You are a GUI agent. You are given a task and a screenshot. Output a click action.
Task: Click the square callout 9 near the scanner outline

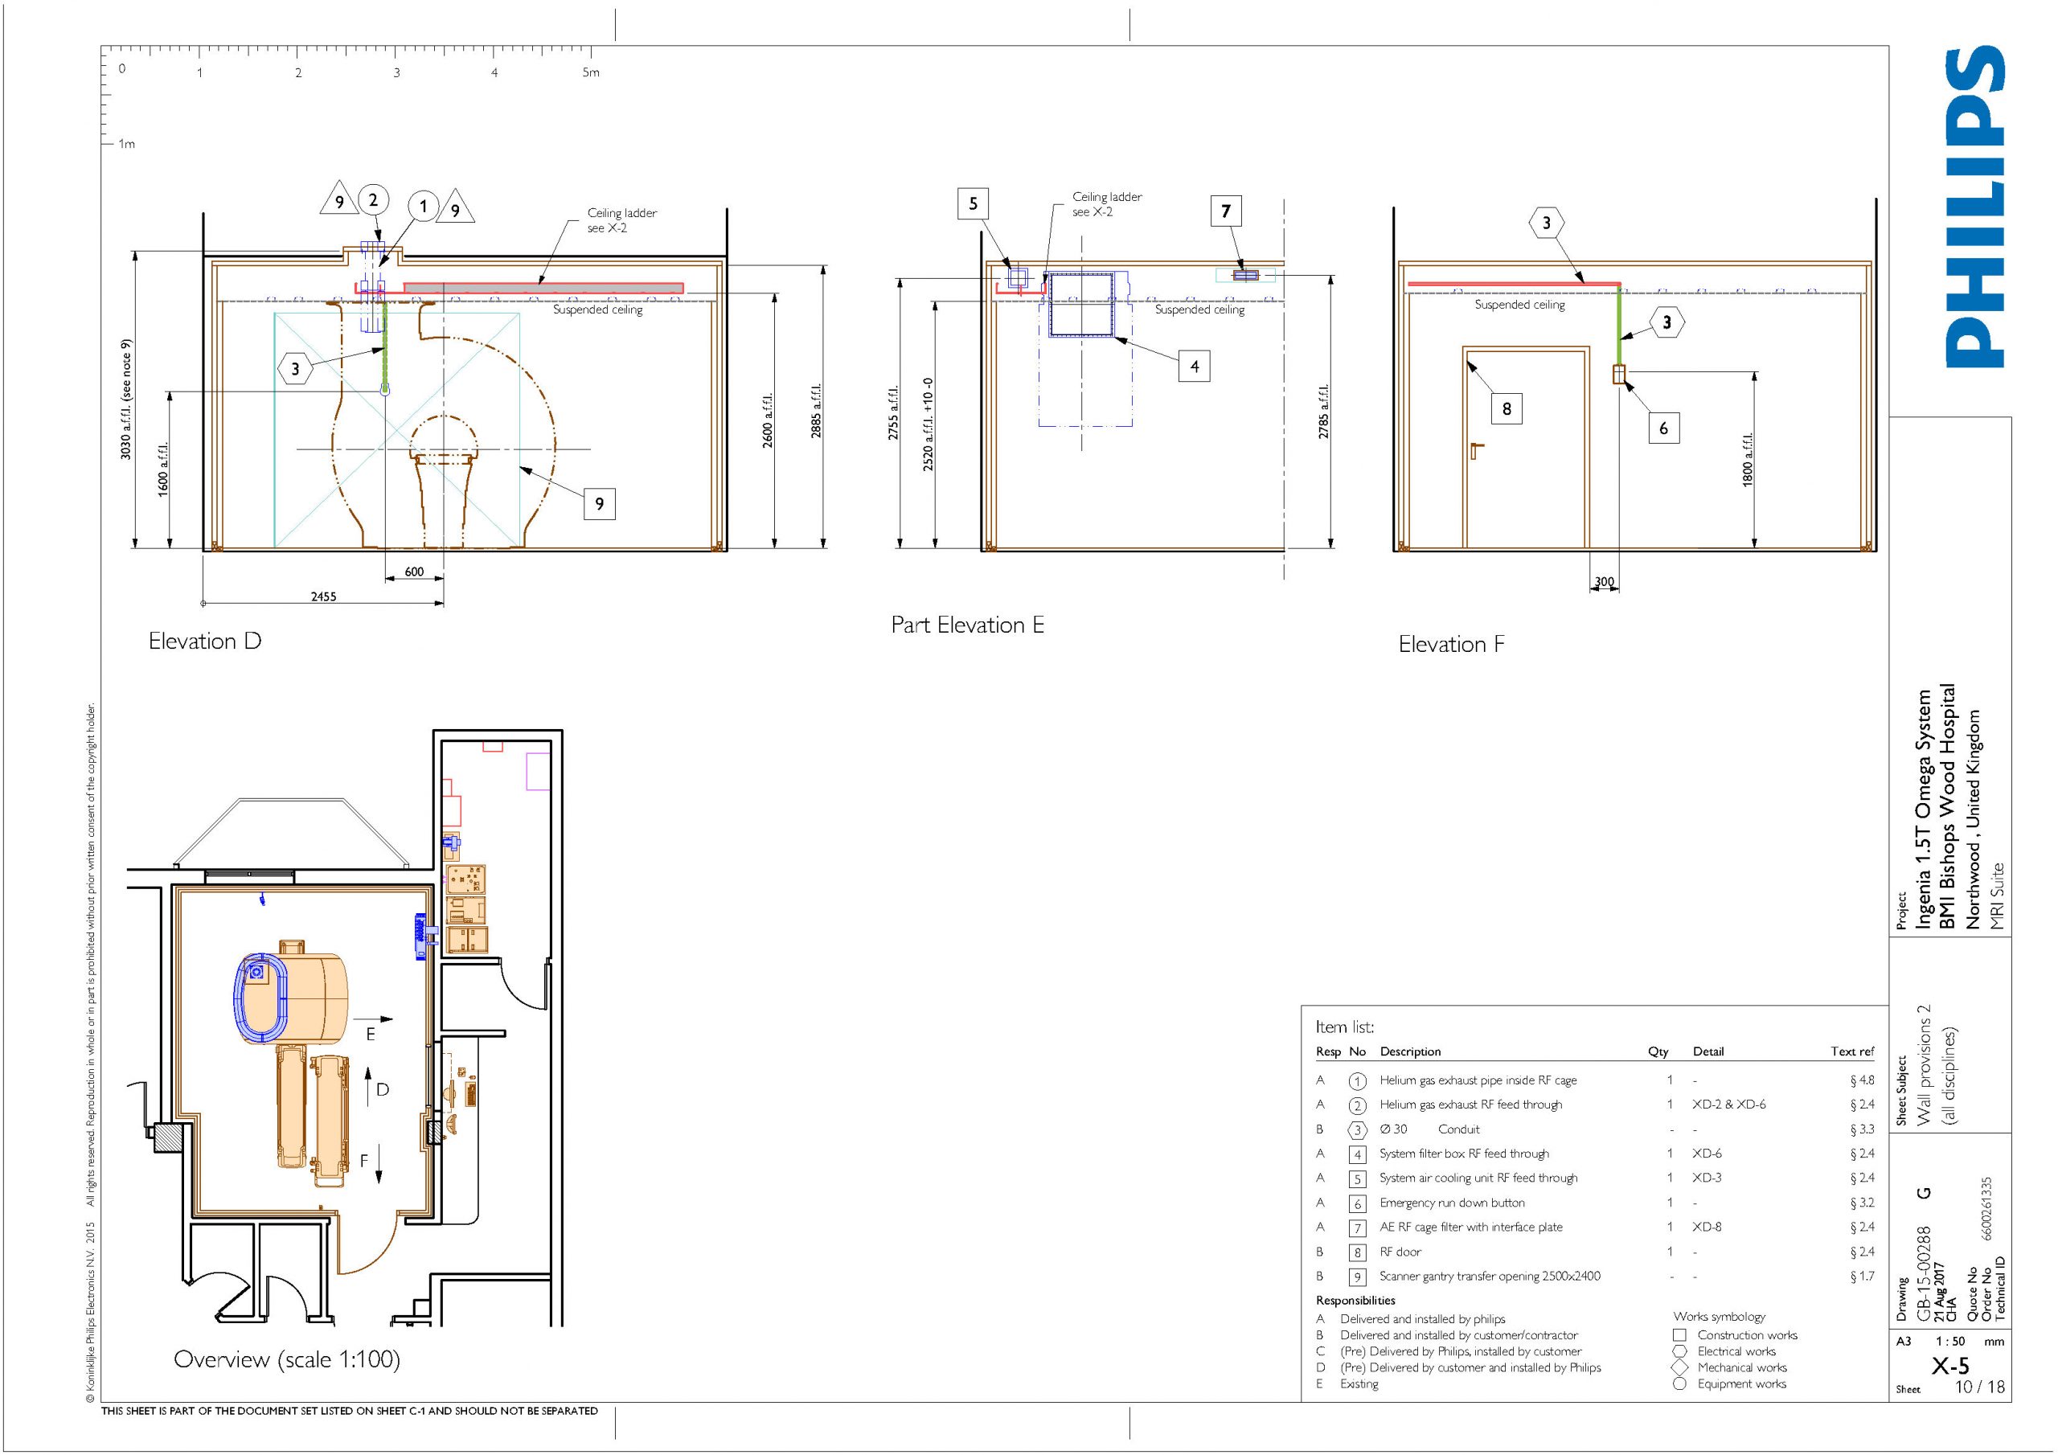click(x=600, y=504)
